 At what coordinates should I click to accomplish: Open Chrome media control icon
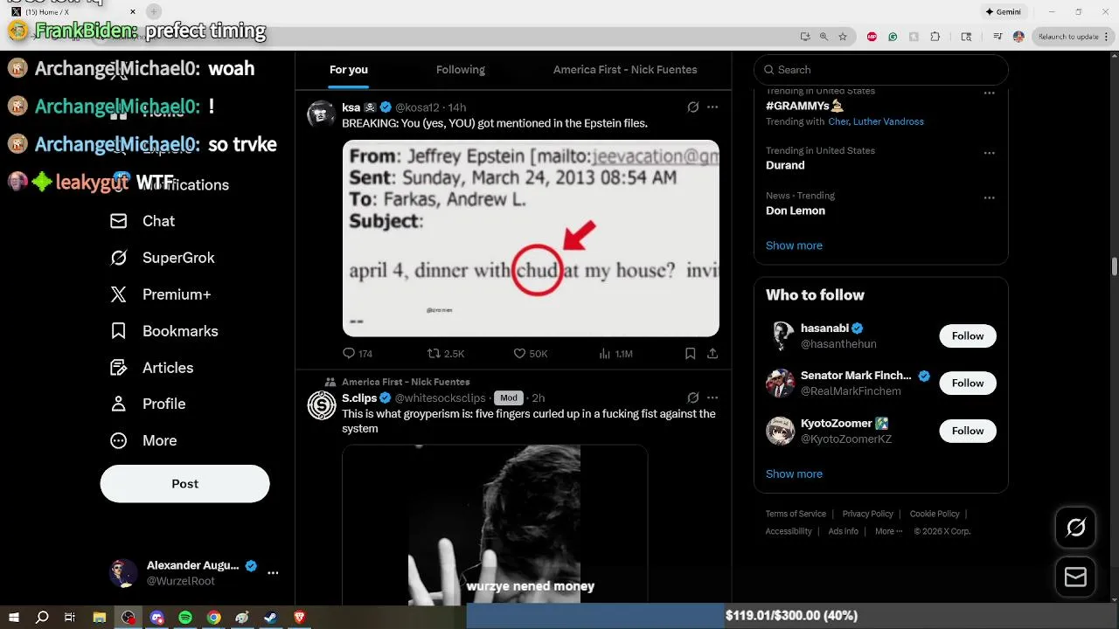(x=997, y=37)
